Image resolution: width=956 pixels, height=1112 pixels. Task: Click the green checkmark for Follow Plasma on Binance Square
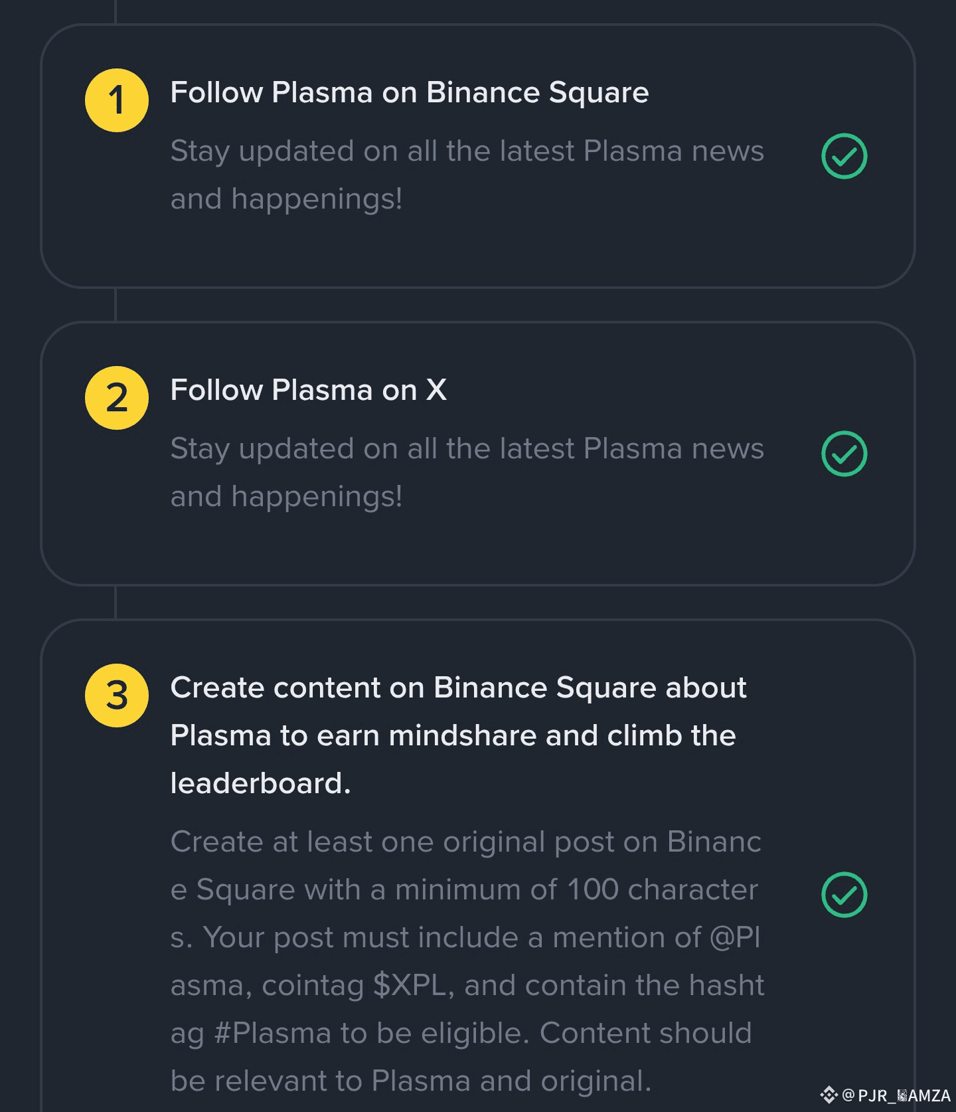(844, 157)
